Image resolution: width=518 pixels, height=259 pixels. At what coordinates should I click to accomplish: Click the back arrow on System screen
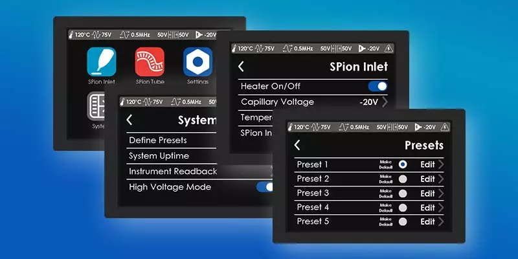pyautogui.click(x=129, y=120)
